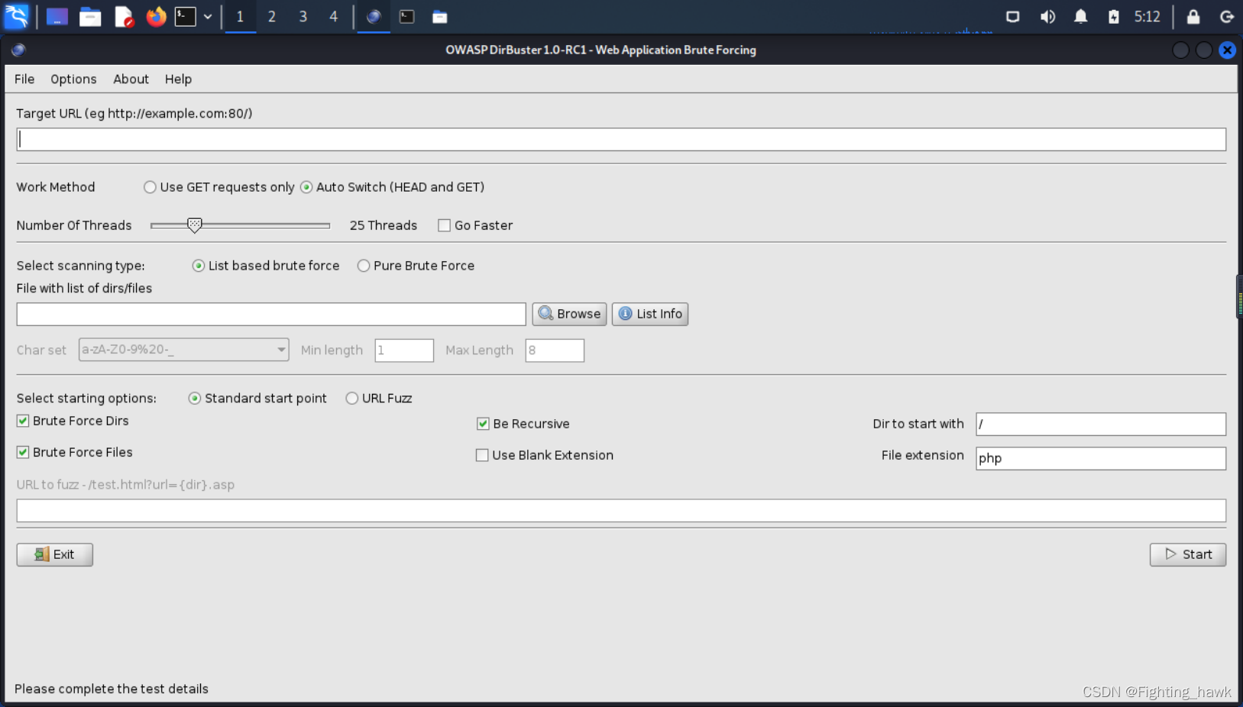
Task: Click the Target URL input field
Action: pos(621,139)
